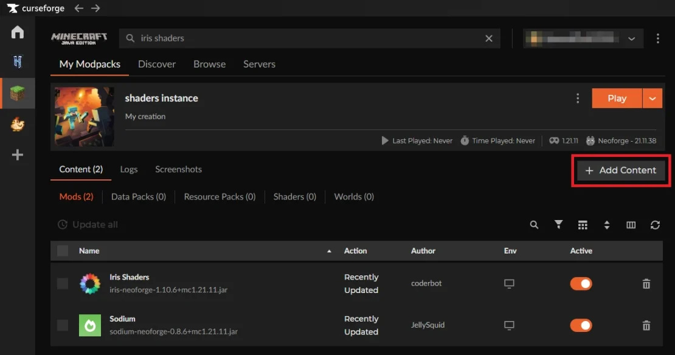Screen dimensions: 675x355
Task: Click the Action column header
Action: coord(355,251)
